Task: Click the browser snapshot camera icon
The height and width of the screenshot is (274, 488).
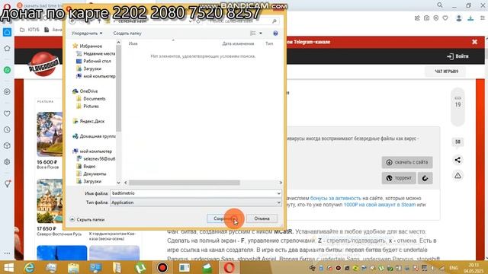Action: pyautogui.click(x=426, y=18)
